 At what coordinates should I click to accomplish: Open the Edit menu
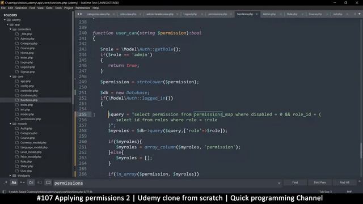click(x=10, y=8)
